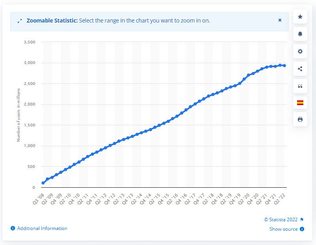Click the Statista 2022 copyright link

coord(281,220)
